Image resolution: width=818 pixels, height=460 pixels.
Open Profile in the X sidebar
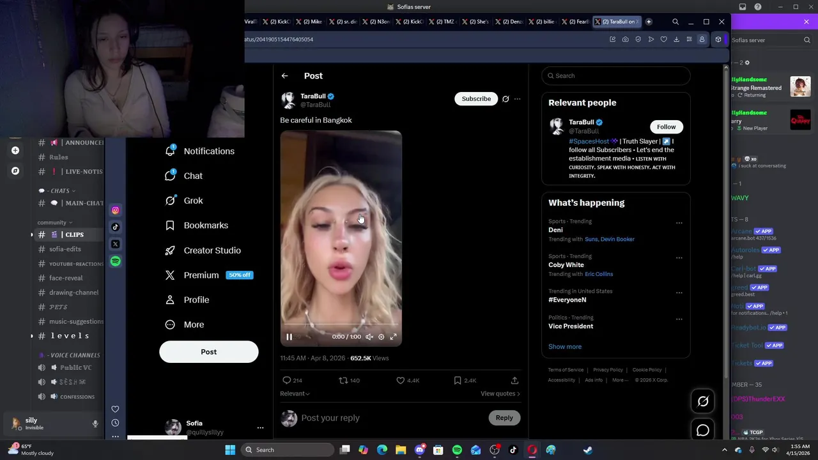pos(187,300)
